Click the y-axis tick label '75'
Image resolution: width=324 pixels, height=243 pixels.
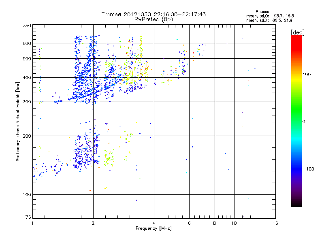tap(28, 217)
